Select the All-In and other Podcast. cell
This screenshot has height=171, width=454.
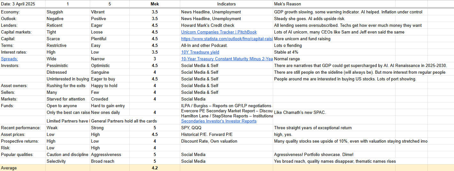coord(227,45)
